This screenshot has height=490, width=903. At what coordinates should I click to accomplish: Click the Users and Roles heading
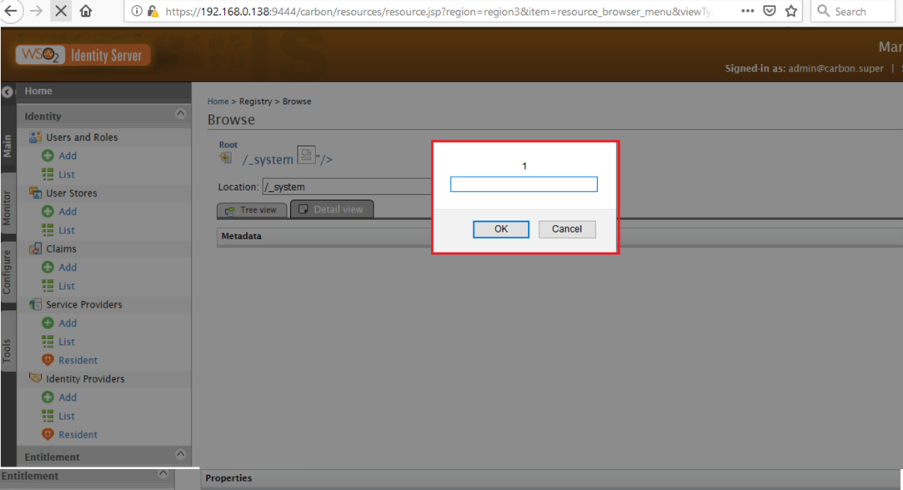pos(82,137)
